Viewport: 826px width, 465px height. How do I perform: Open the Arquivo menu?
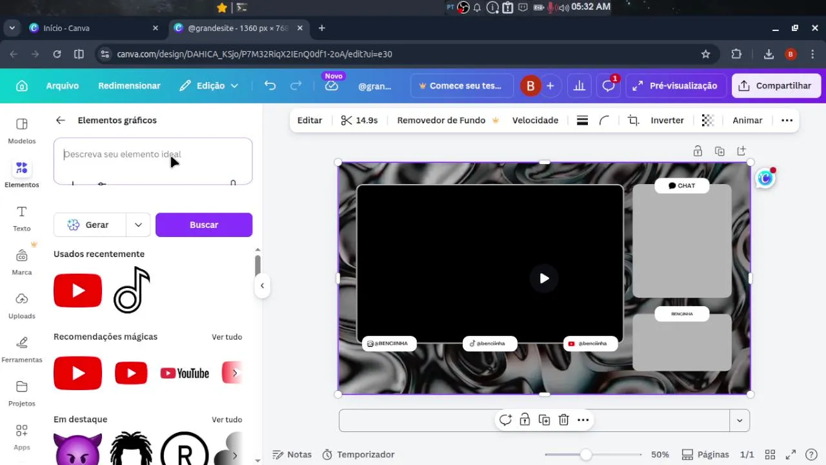(x=62, y=86)
